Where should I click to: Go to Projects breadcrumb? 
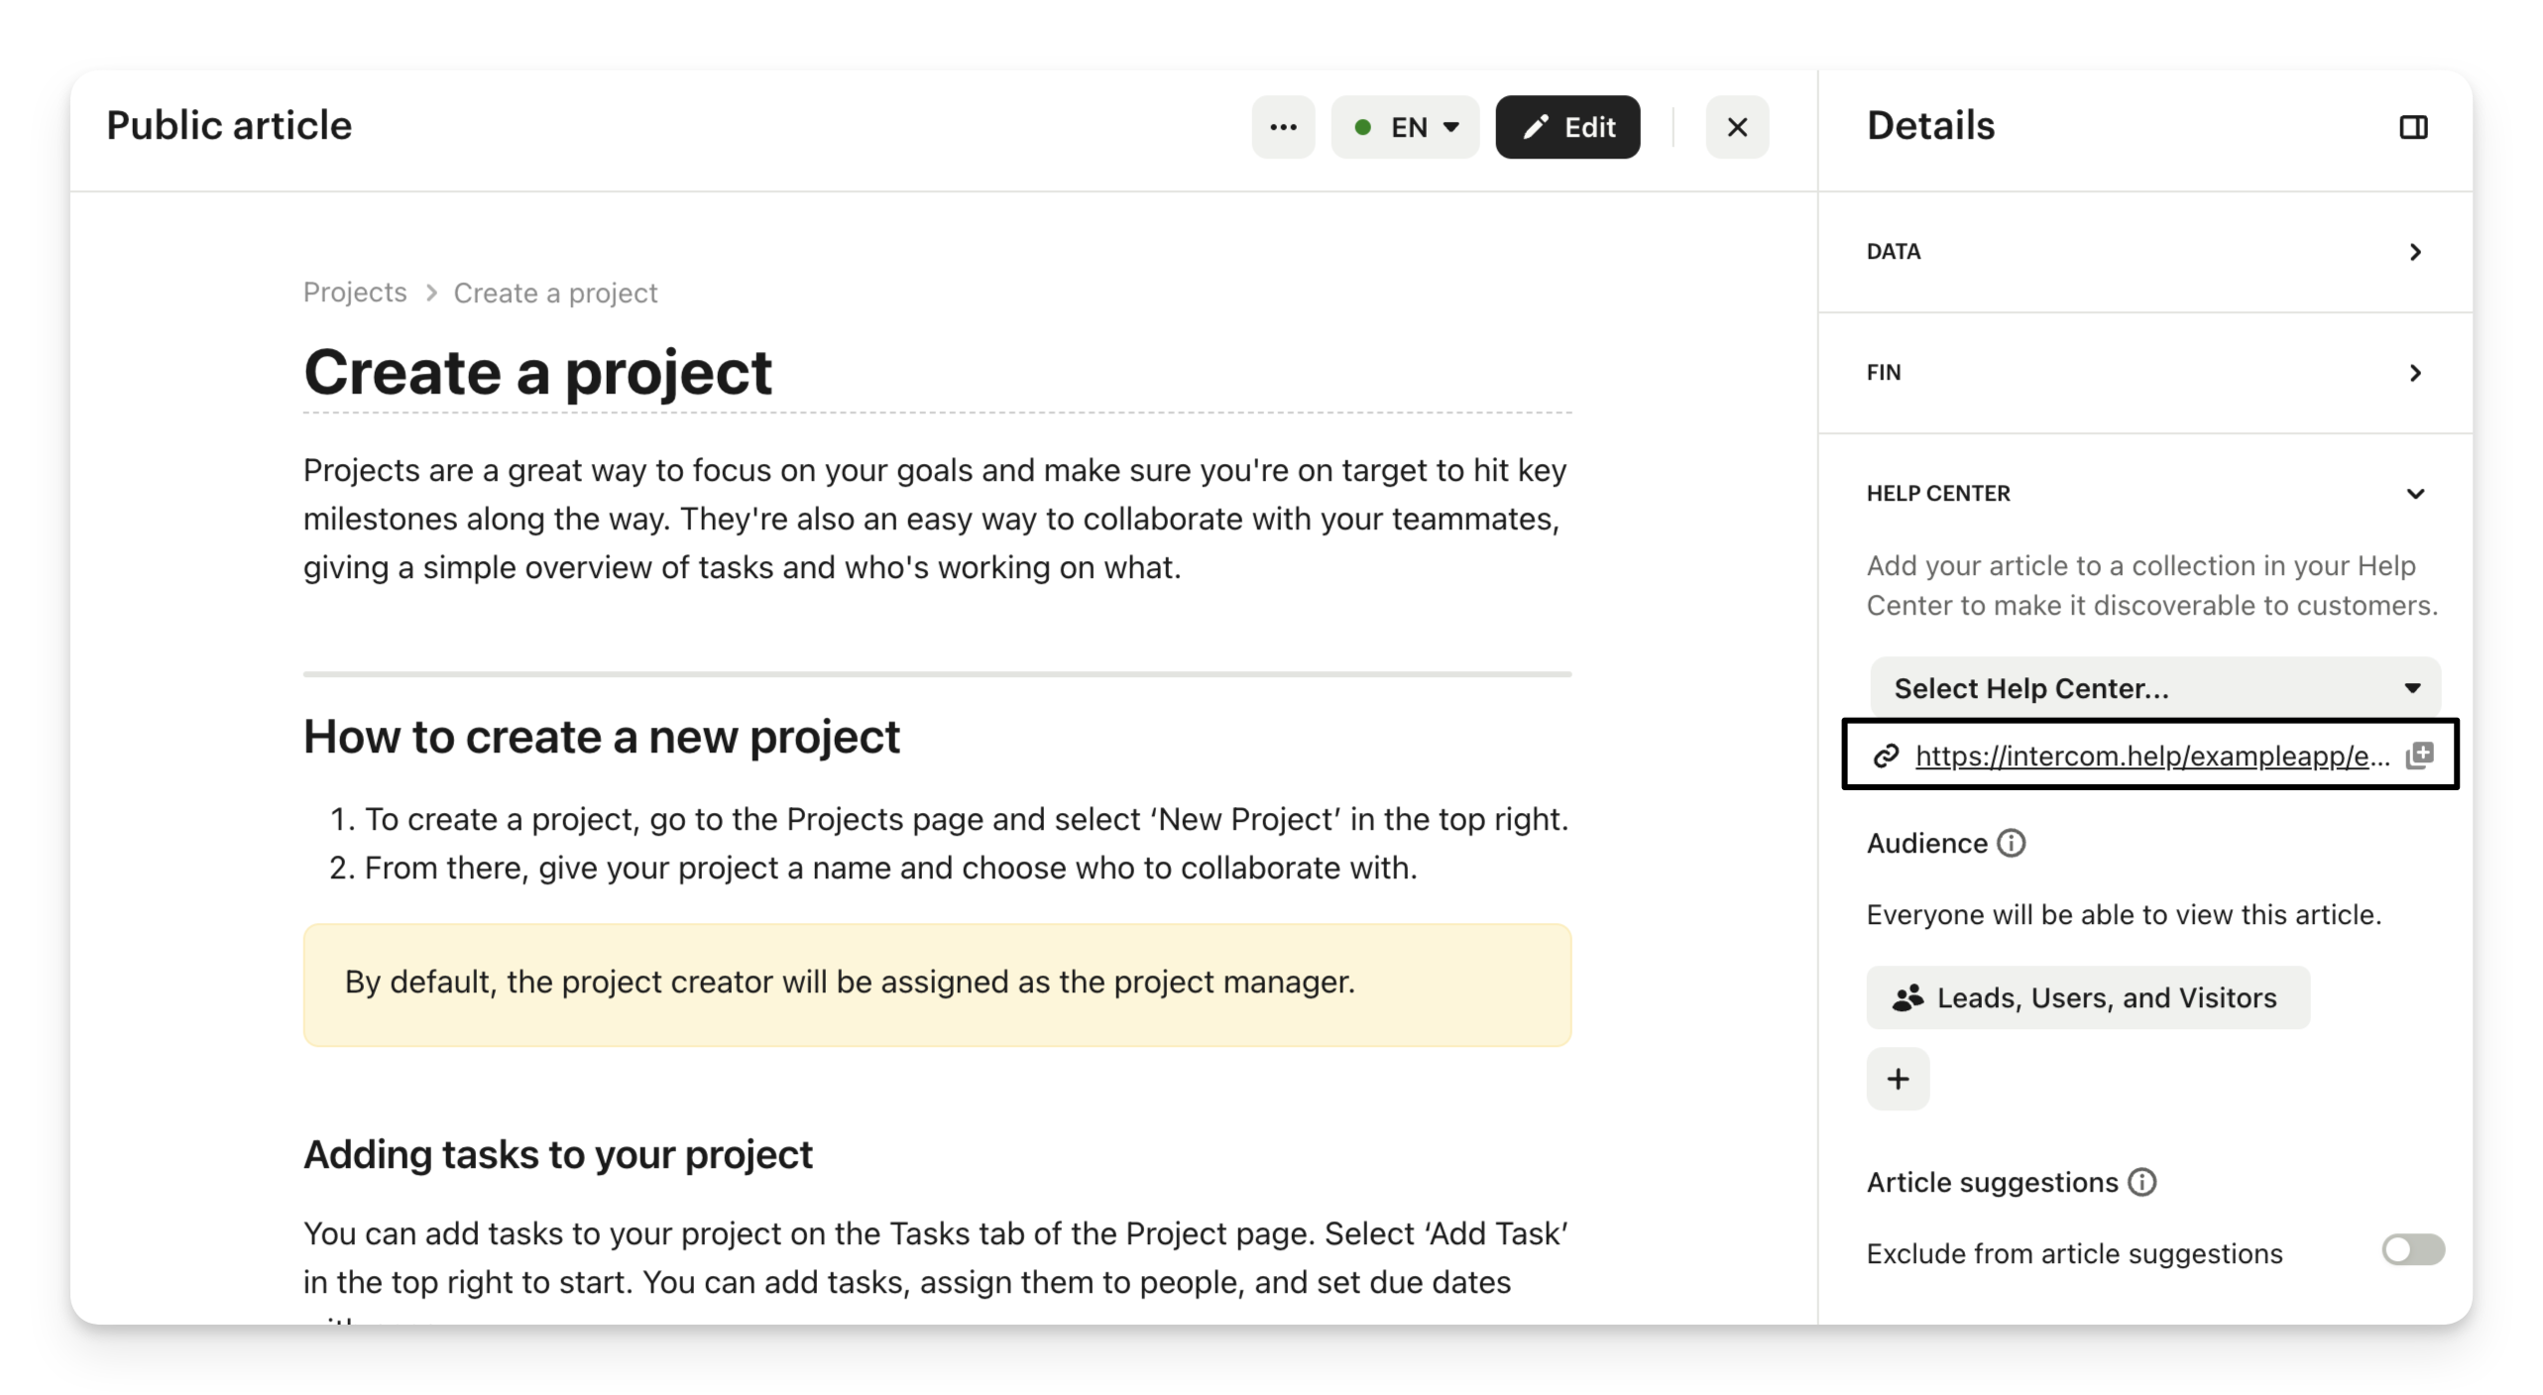355,292
